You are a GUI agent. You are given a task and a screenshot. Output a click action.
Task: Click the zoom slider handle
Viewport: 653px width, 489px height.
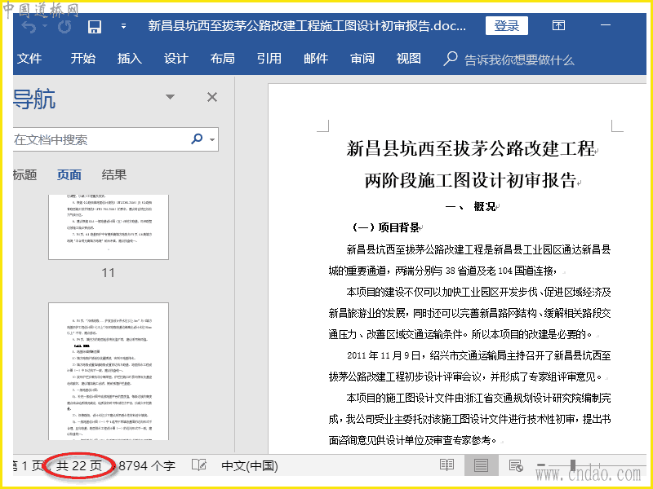coord(572,465)
